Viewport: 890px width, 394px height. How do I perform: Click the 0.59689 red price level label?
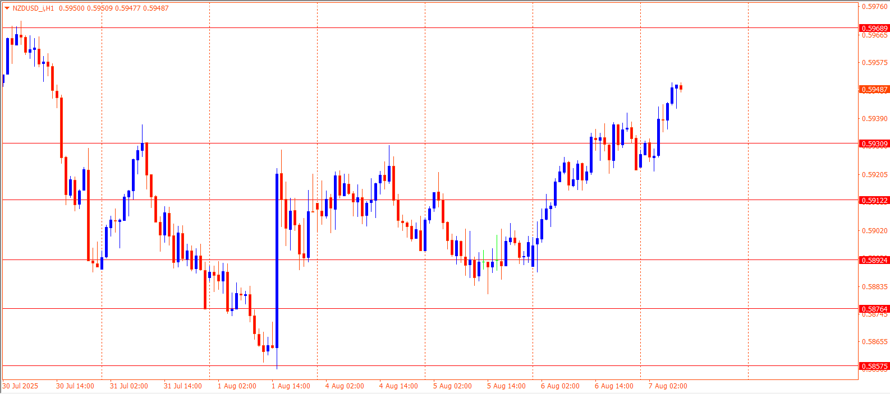[x=874, y=28]
